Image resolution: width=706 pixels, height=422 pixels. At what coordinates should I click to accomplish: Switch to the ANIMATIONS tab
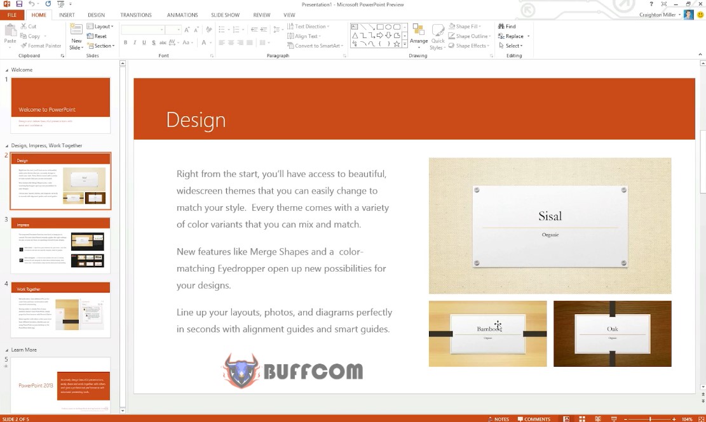[182, 15]
